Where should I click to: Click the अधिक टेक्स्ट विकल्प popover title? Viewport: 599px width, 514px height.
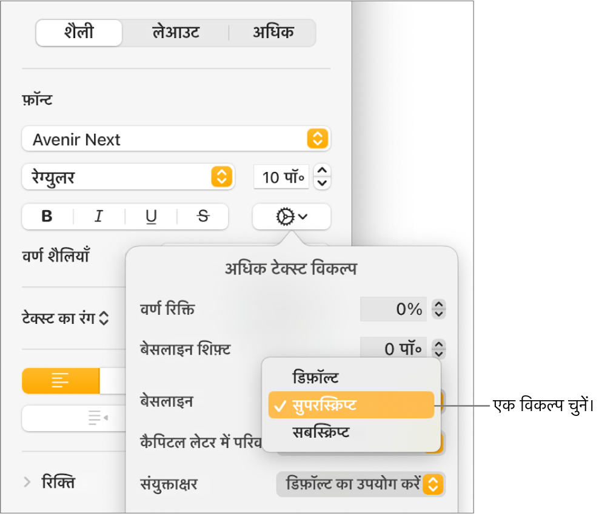(x=291, y=269)
